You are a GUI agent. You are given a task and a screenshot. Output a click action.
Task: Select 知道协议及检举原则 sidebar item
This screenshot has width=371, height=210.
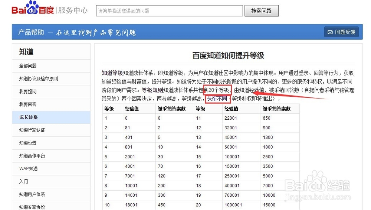(51, 79)
